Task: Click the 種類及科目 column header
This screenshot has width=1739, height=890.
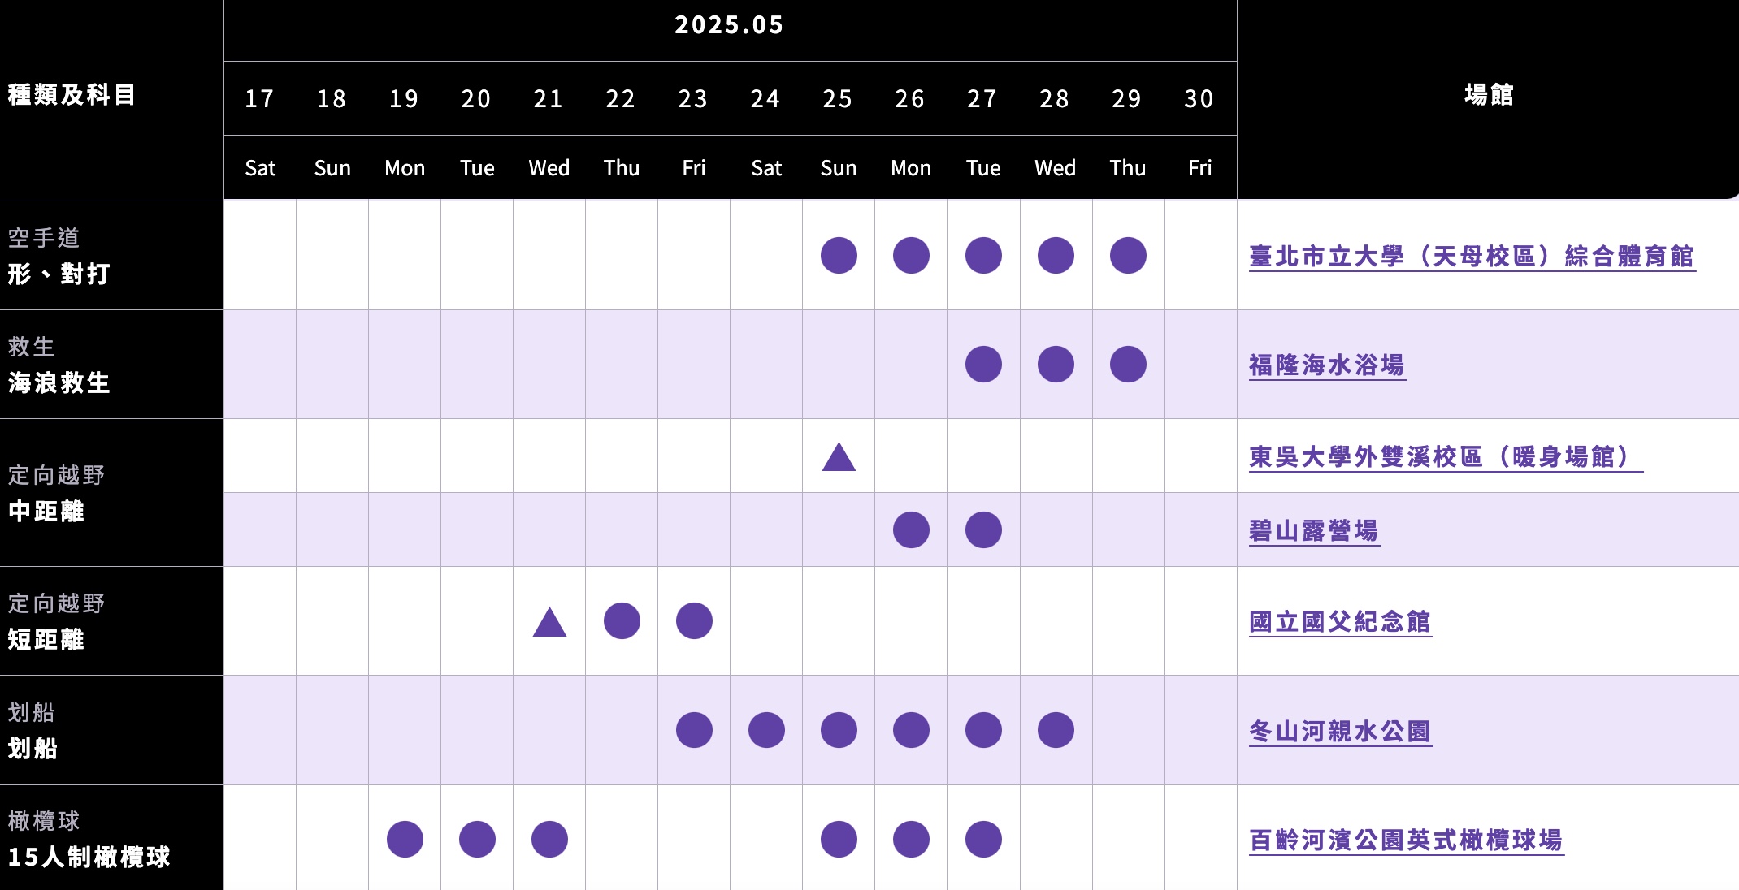Action: tap(72, 95)
